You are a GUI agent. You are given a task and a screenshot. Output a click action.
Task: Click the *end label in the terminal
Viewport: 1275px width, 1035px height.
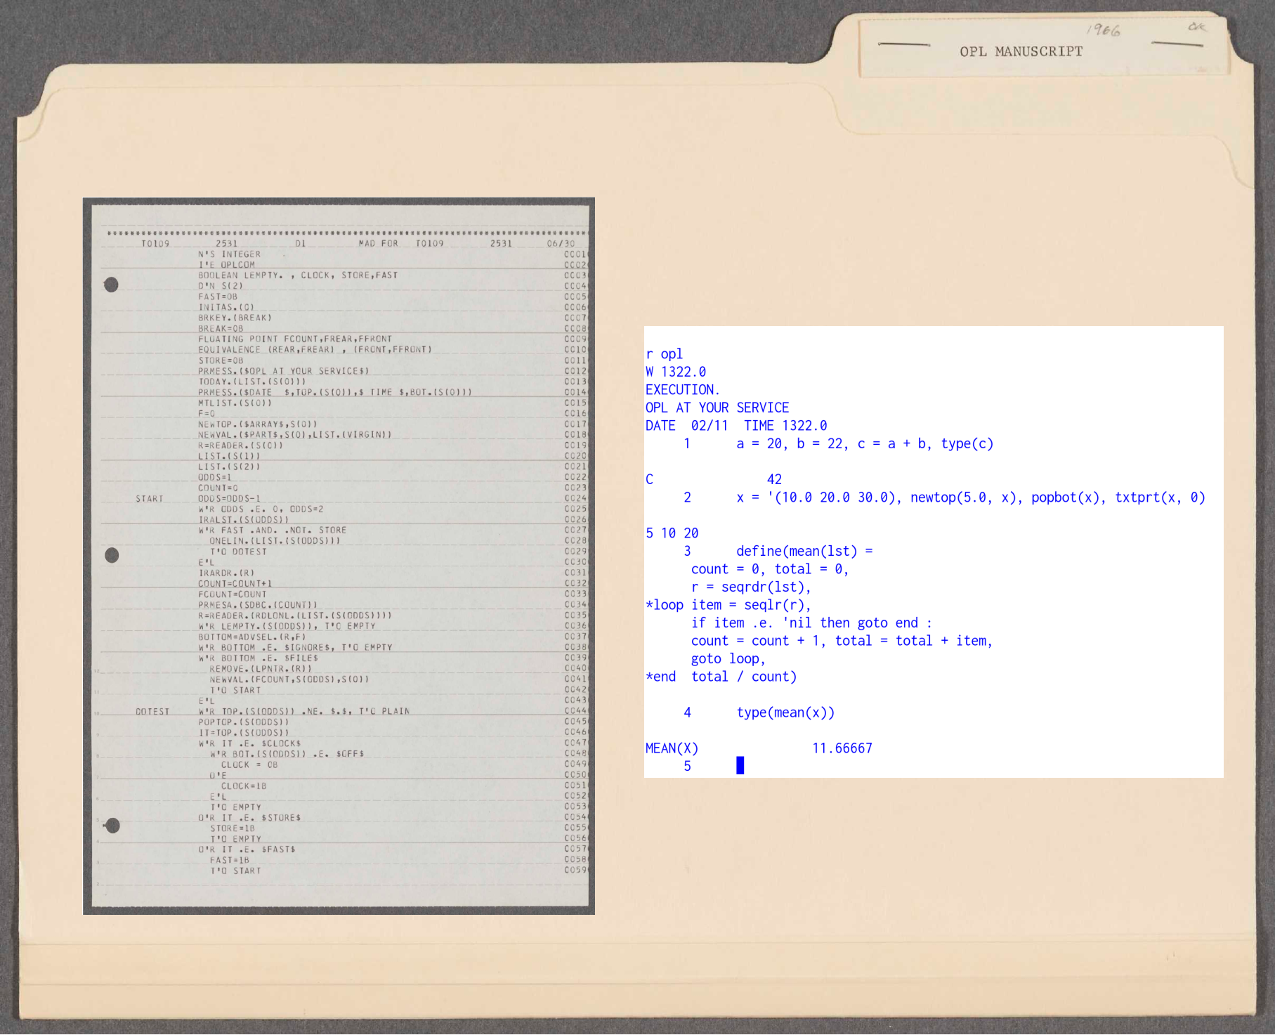pos(661,677)
